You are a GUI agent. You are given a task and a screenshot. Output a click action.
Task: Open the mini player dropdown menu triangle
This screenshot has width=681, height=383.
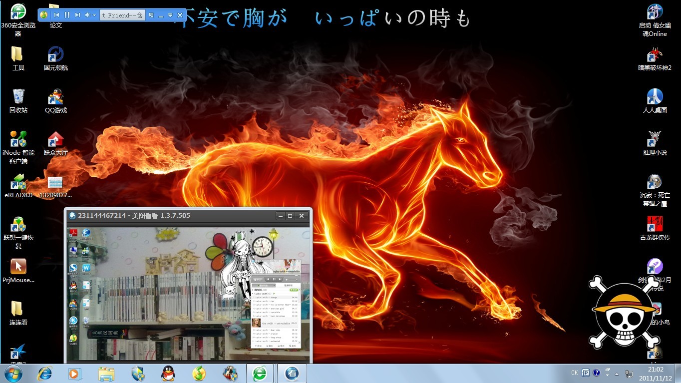pos(170,15)
